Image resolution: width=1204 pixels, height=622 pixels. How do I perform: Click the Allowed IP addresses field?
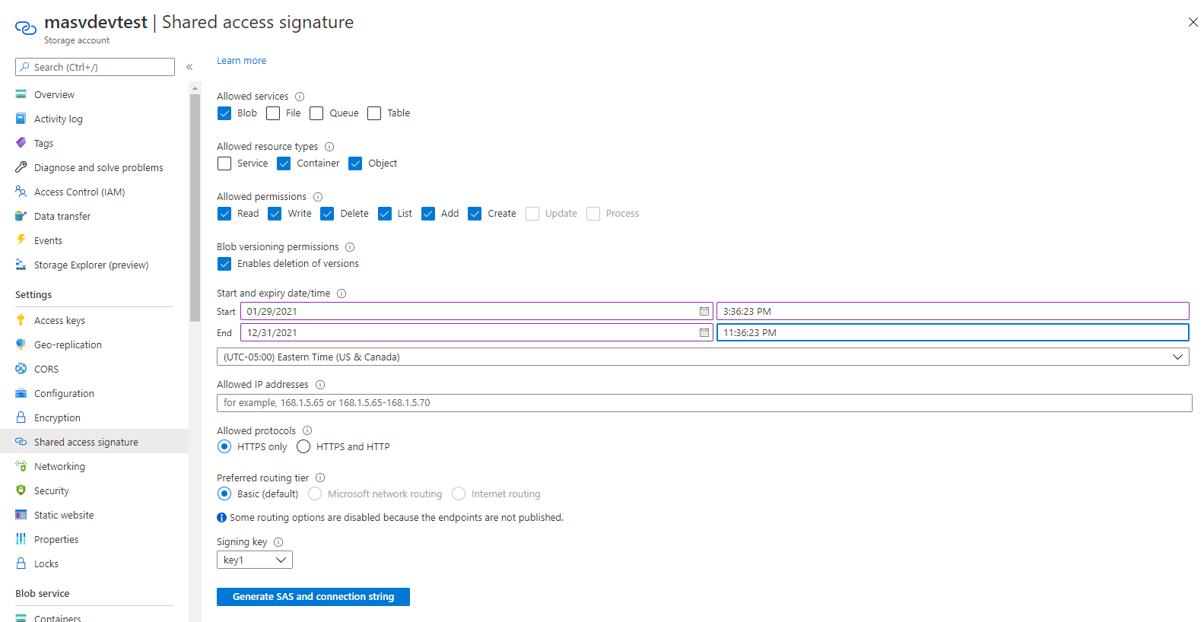click(704, 403)
